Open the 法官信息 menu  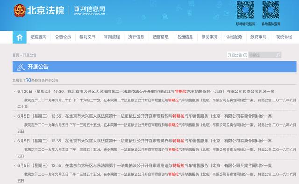[161, 37]
